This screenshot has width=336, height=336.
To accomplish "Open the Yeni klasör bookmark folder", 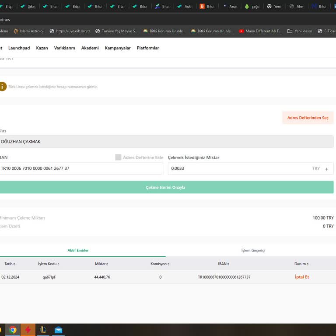I will (x=300, y=31).
